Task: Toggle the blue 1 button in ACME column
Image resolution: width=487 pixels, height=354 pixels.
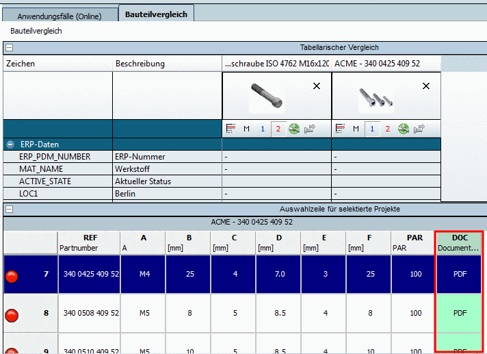Action: point(372,129)
